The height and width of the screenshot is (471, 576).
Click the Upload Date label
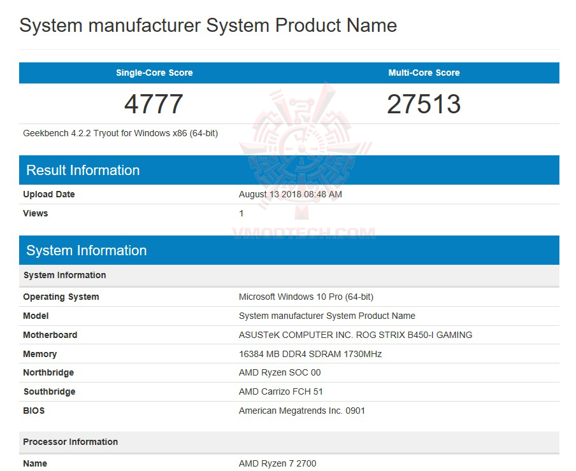(x=49, y=194)
